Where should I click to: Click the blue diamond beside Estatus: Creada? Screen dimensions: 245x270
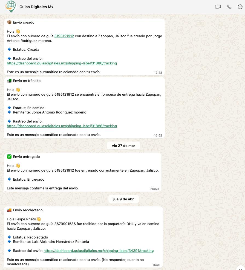[x=9, y=49]
